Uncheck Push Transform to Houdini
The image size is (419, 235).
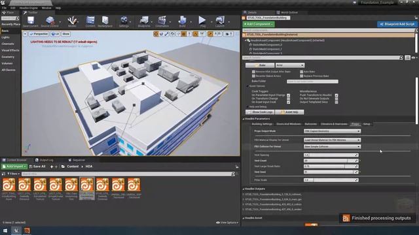click(337, 95)
